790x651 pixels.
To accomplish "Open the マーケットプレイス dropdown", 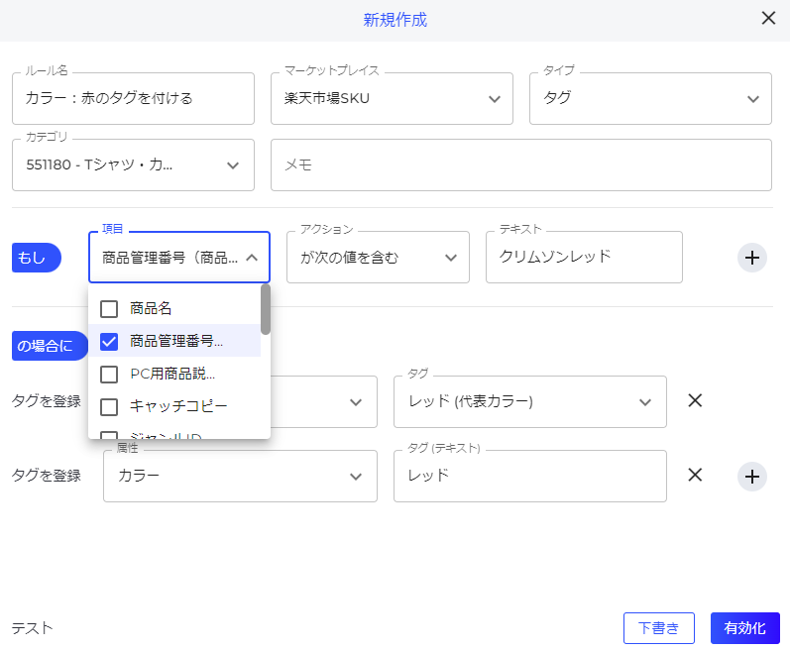I will [x=392, y=98].
